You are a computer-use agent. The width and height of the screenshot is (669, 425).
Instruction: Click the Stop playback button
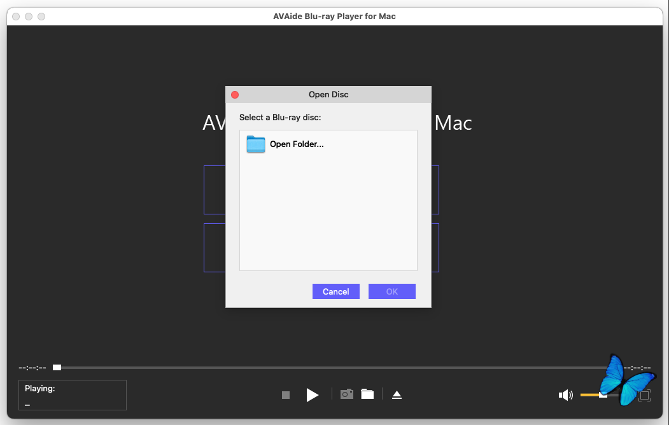click(286, 395)
